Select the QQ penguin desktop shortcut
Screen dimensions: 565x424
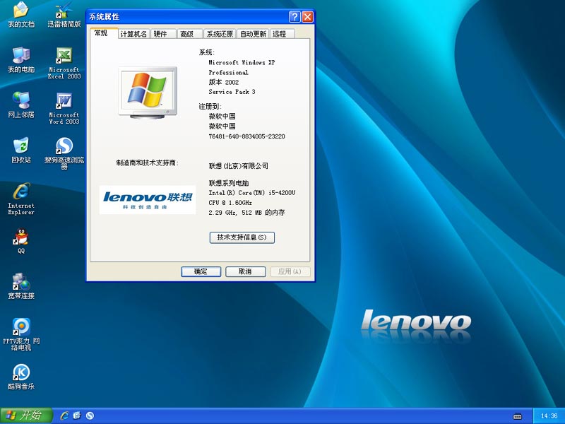21,241
